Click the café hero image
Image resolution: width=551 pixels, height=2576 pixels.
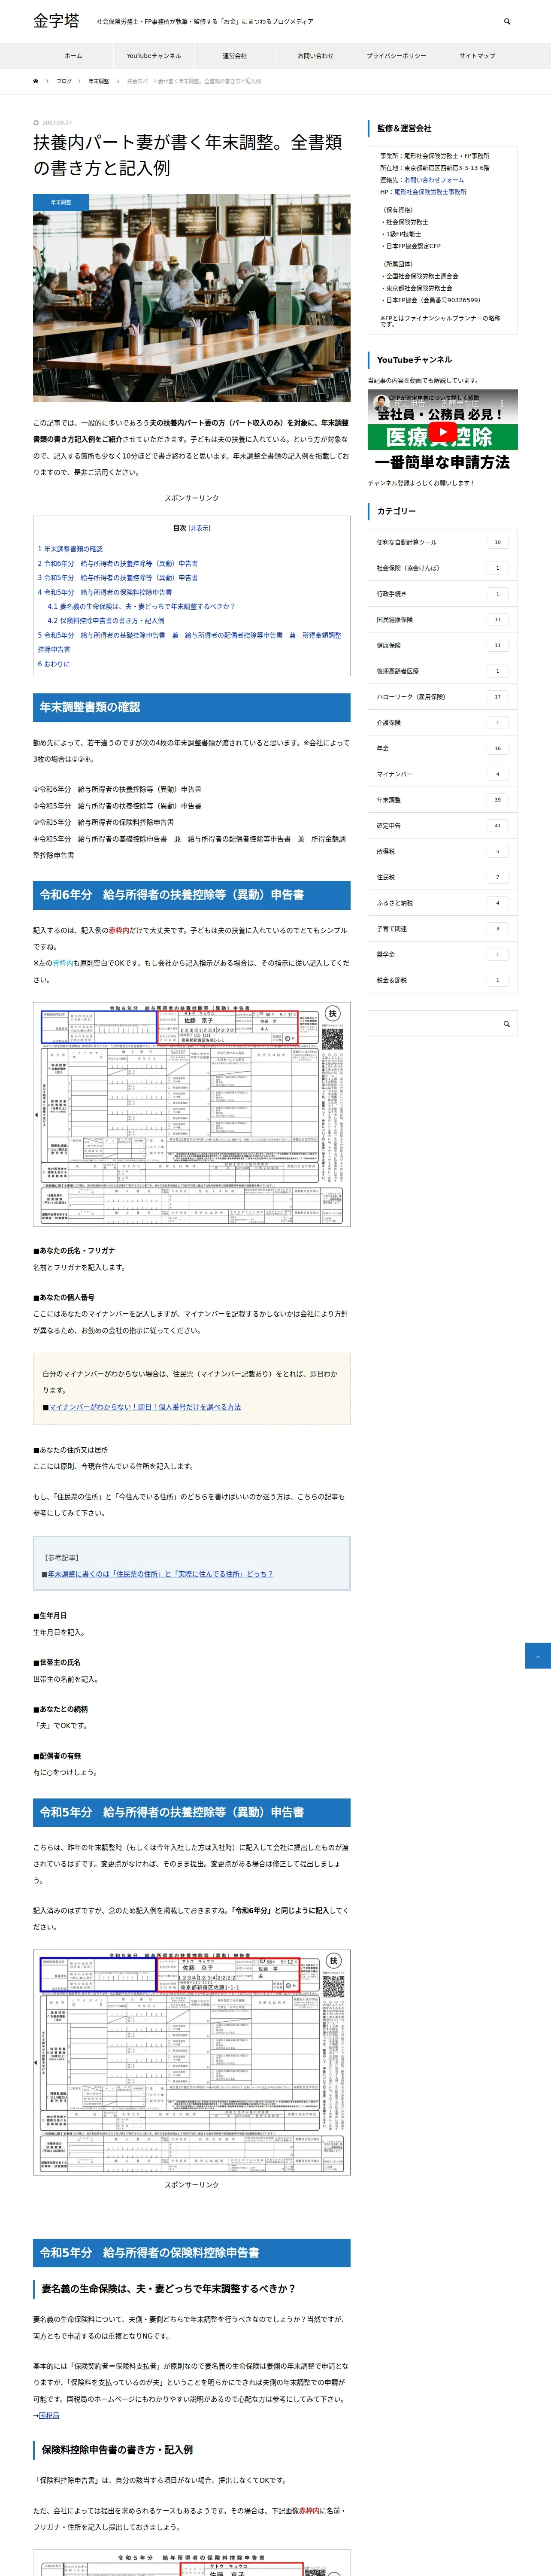coord(191,298)
